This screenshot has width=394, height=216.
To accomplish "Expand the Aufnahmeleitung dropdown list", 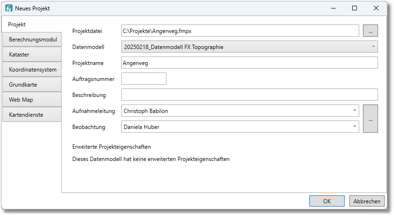I will [354, 111].
